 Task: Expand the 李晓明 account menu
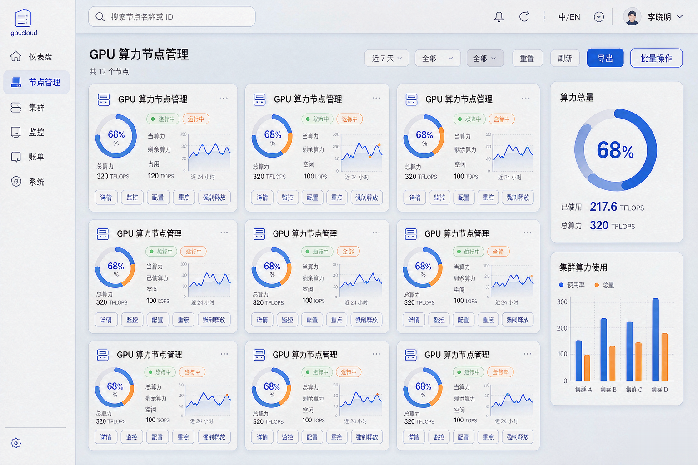(653, 17)
